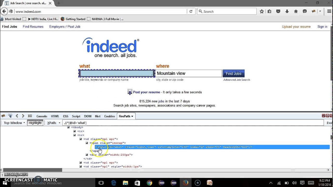Click Upload your resume link
The image size is (333, 187).
[x=296, y=26]
